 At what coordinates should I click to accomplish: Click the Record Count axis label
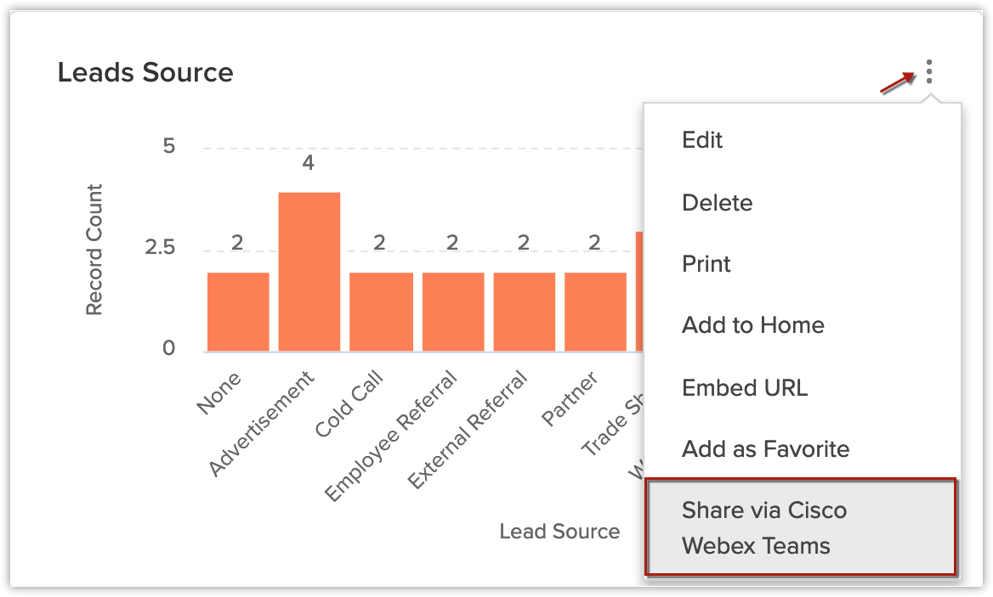coord(94,250)
